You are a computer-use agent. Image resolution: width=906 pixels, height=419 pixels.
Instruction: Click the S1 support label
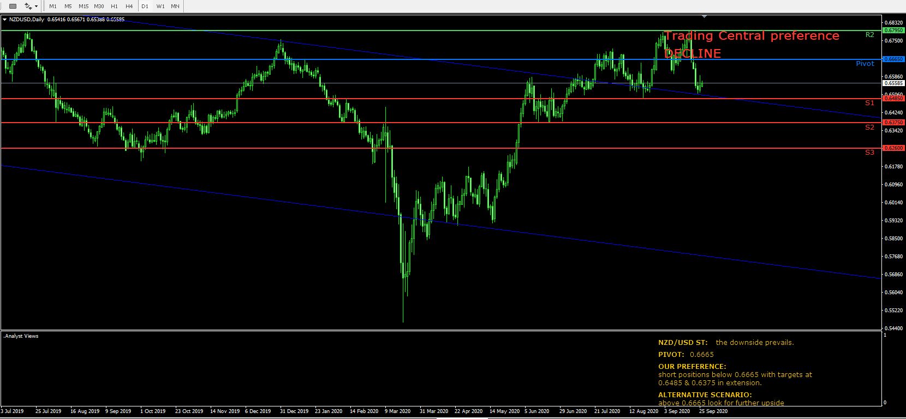click(x=870, y=103)
